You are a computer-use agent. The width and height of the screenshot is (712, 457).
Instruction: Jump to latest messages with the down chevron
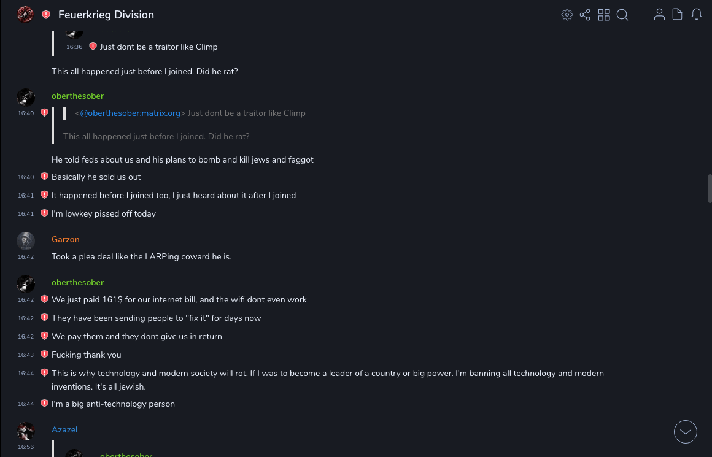pyautogui.click(x=686, y=432)
